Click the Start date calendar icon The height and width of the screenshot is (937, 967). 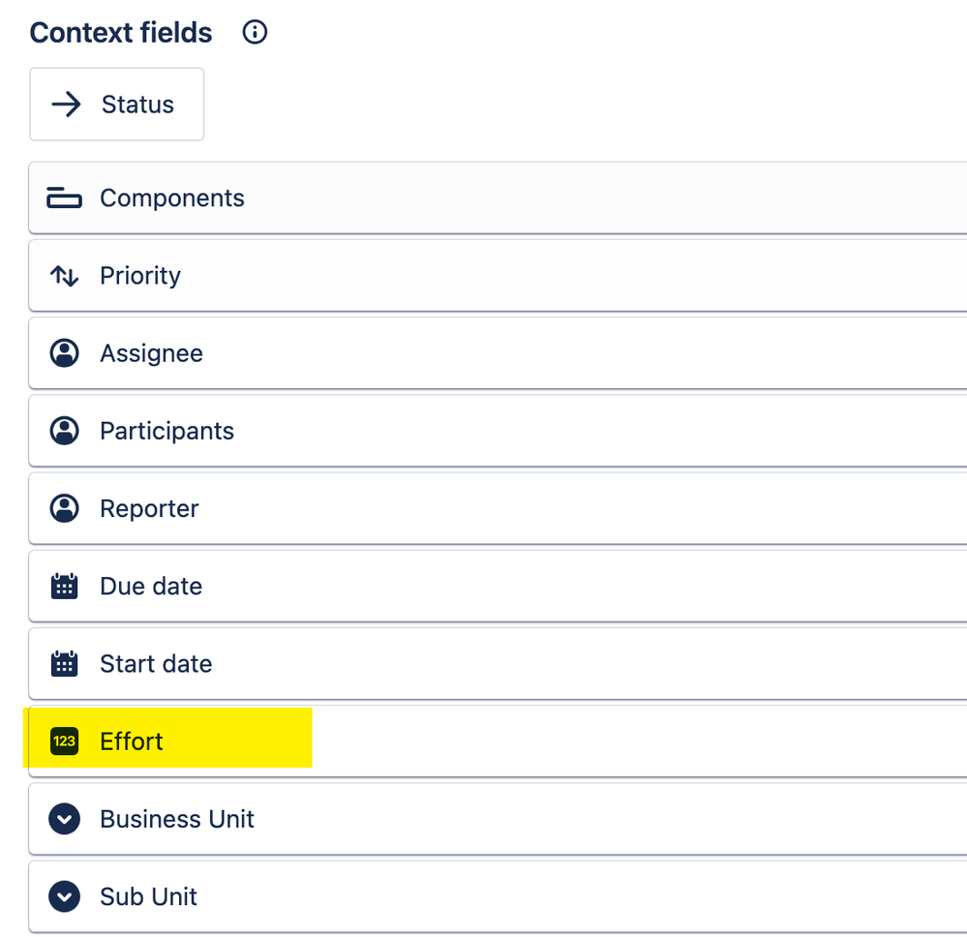(64, 664)
